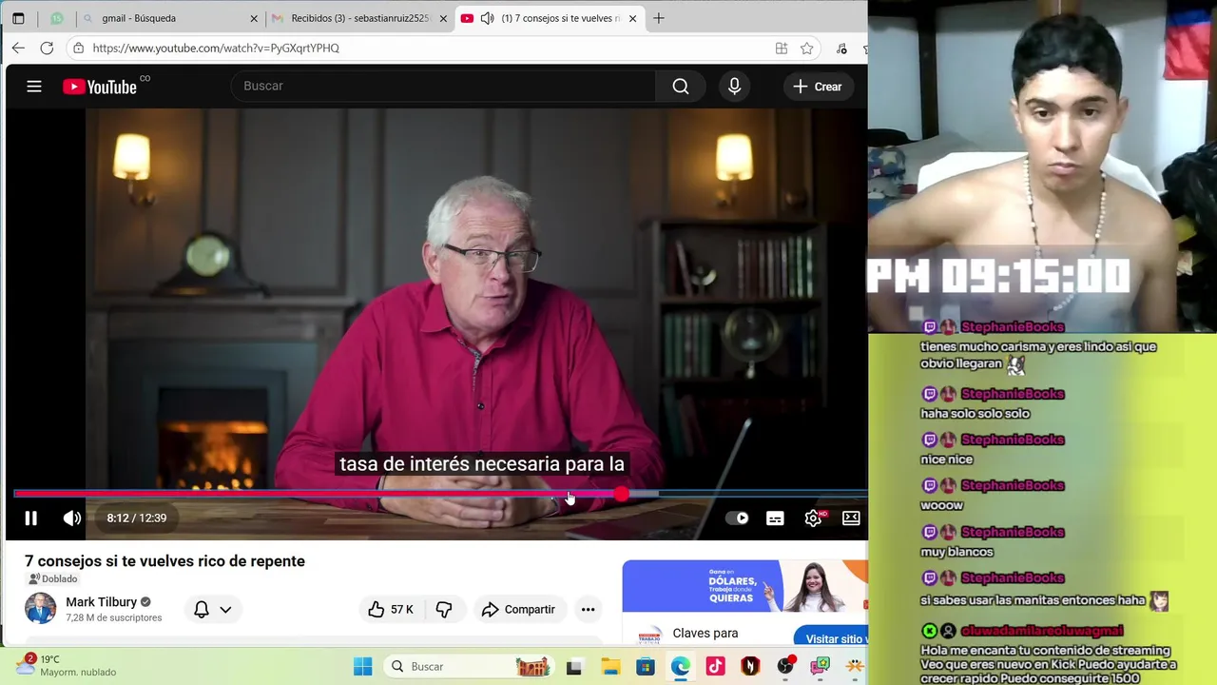Screen dimensions: 1217x685
Task: Open a new browser tab
Action: (658, 18)
